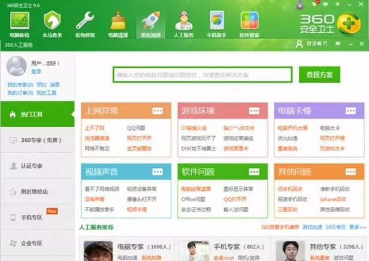Open the 软件管家 software manager icon
This screenshot has width=369, height=261.
pos(250,24)
